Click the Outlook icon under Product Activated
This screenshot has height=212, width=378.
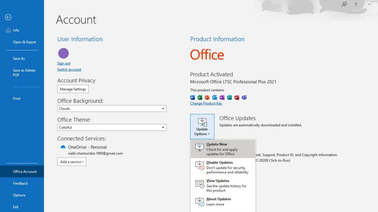pos(214,97)
